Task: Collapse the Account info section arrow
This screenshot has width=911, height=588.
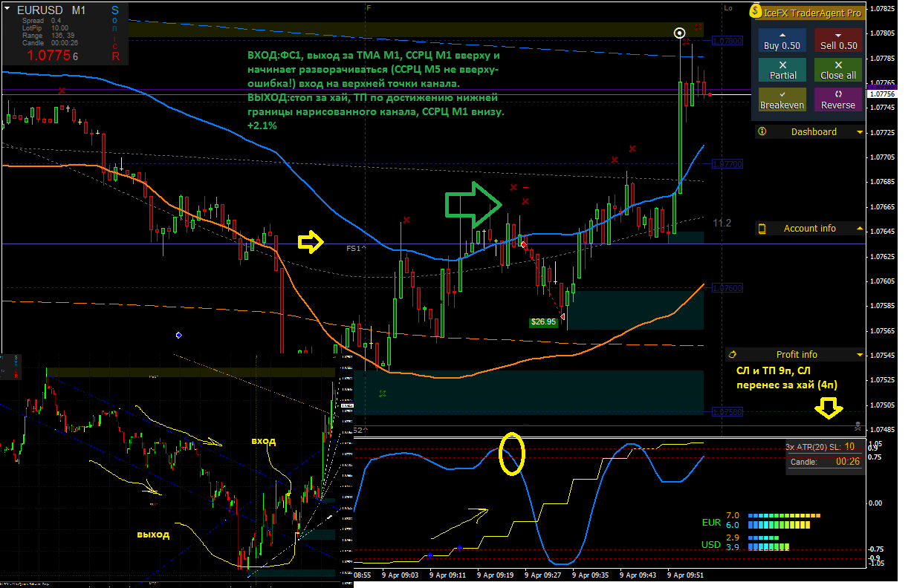Action: [860, 229]
